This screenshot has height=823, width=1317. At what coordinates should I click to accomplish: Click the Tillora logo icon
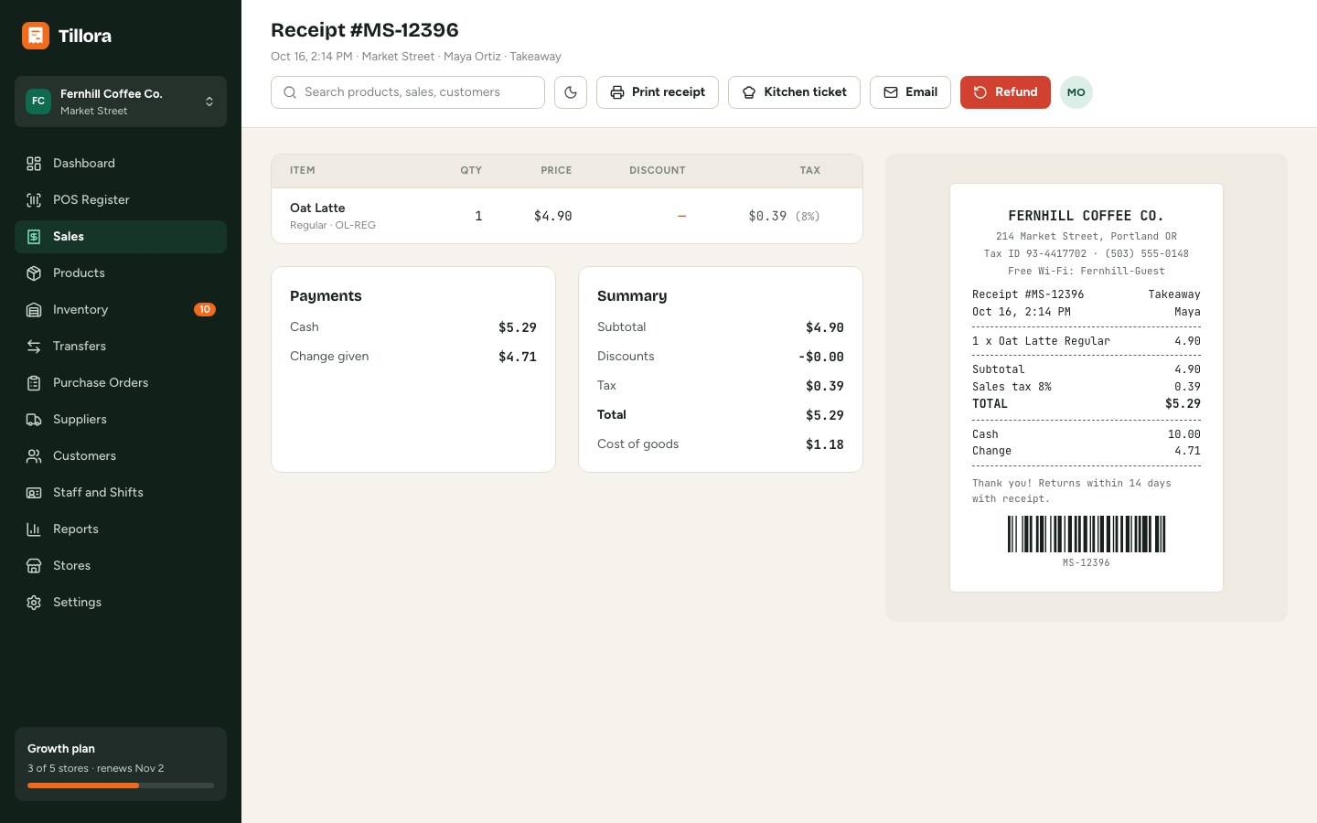[36, 36]
